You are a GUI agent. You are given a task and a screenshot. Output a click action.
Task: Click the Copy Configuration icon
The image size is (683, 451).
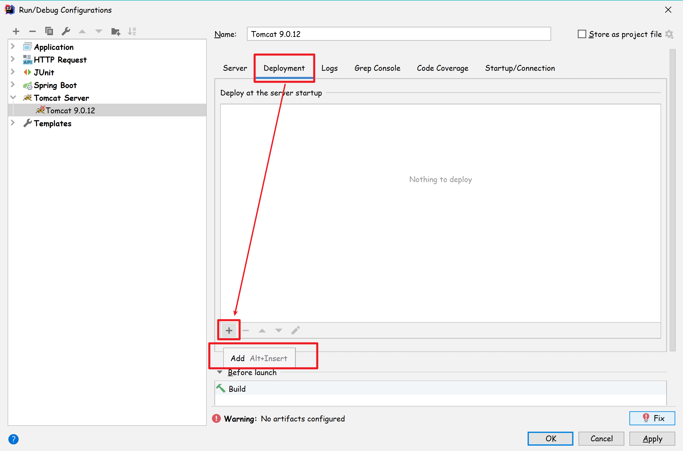[49, 31]
